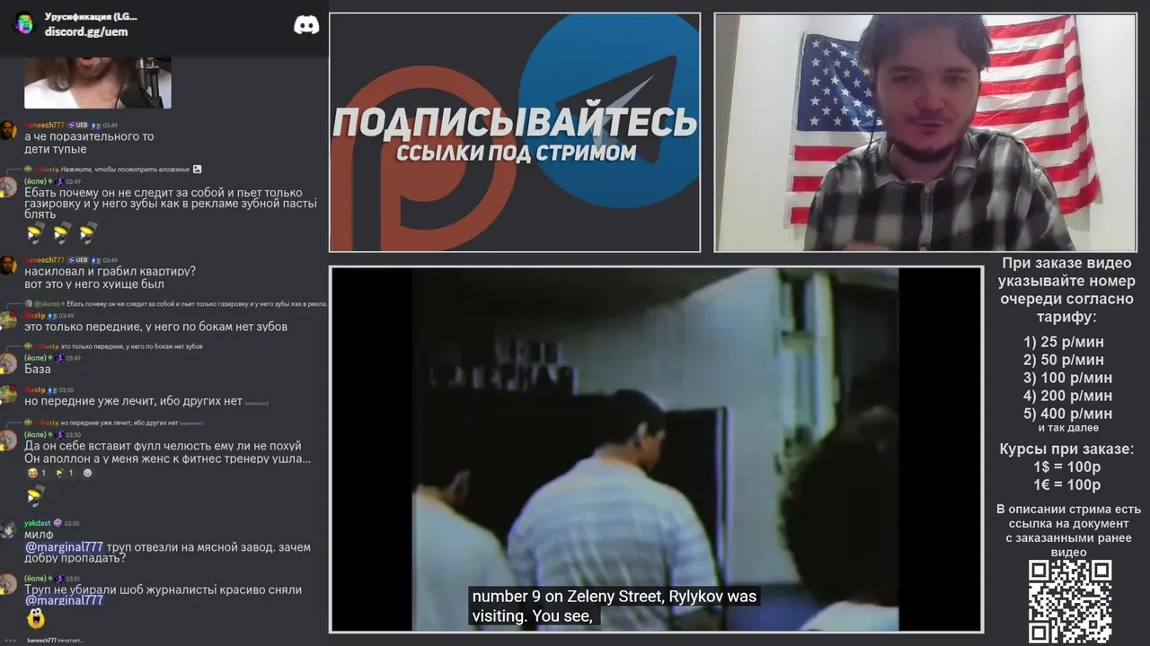
Task: Jump to reply preview "но передние уже лечит" above (йоле)
Action: (119, 423)
